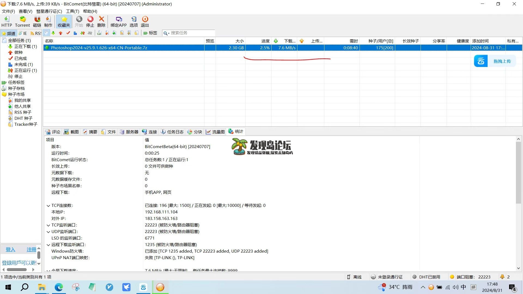This screenshot has height=294, width=523.
Task: Exit BitComet via 退出 button
Action: [x=145, y=22]
